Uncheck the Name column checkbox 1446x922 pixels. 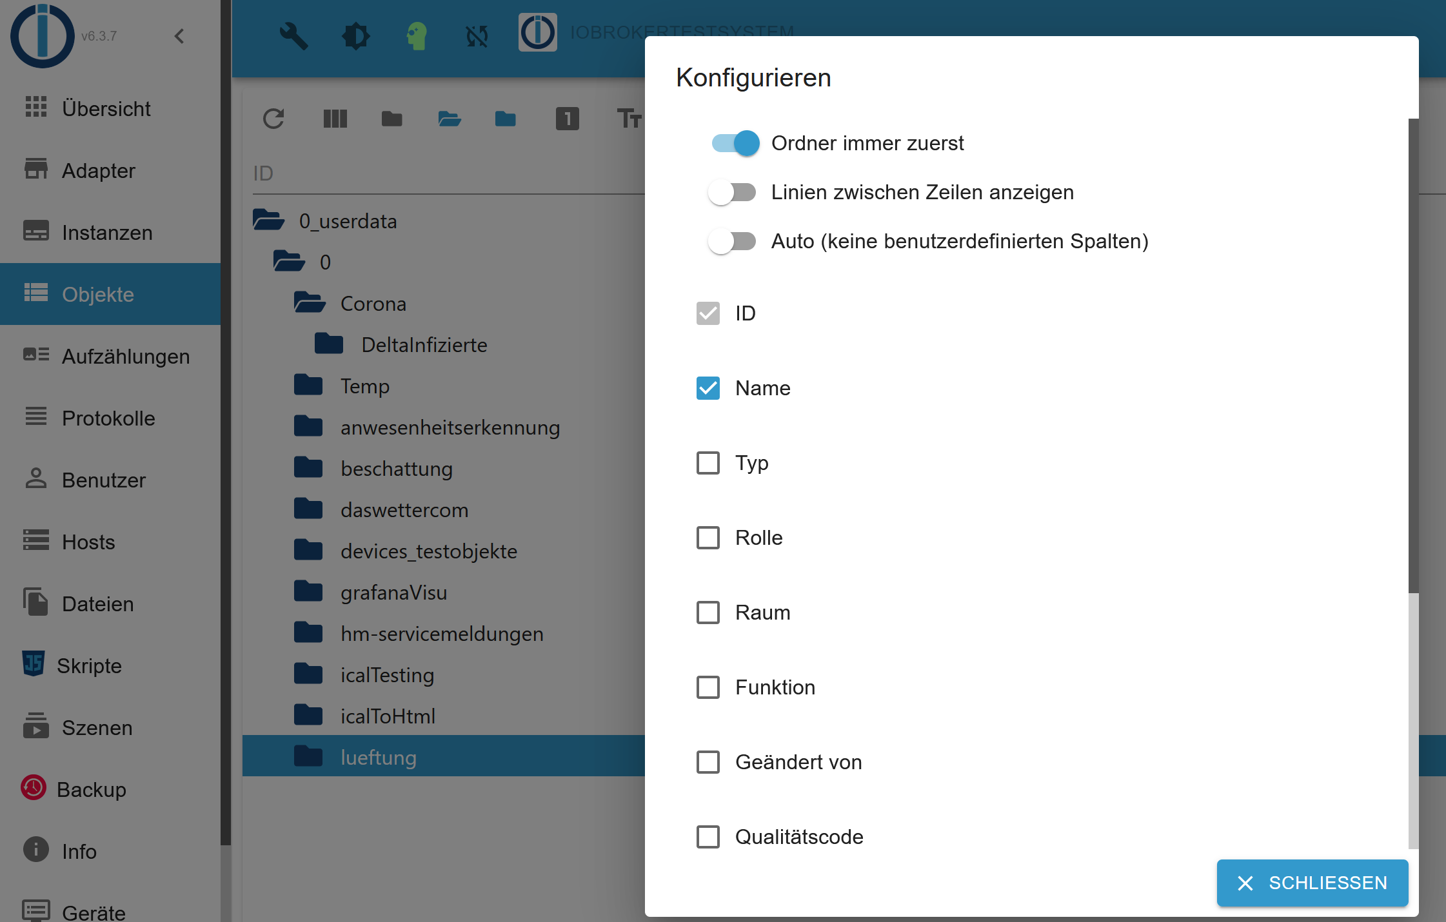[x=708, y=388]
